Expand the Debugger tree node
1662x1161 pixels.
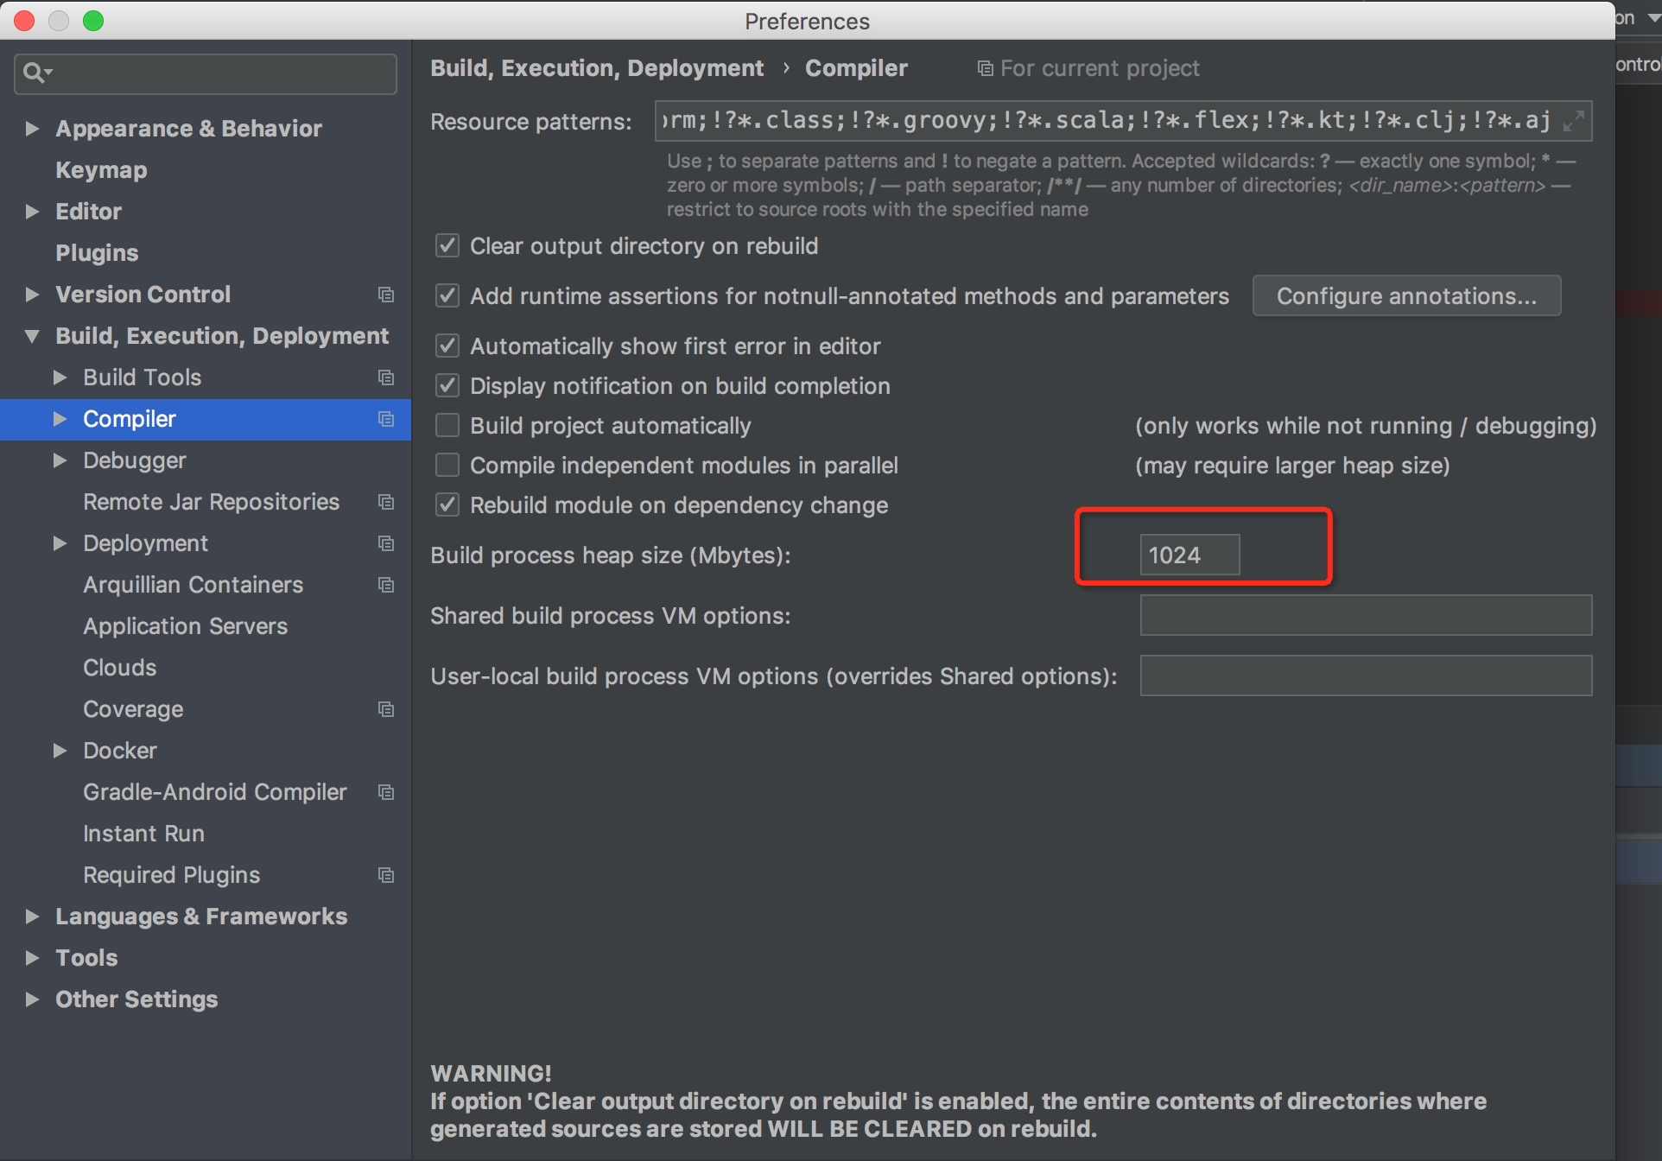pyautogui.click(x=60, y=460)
